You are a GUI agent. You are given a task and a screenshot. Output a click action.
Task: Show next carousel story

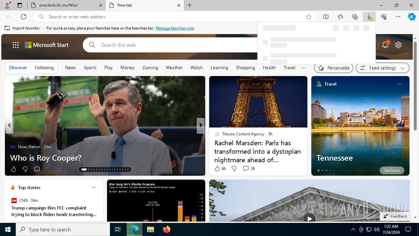(201, 126)
